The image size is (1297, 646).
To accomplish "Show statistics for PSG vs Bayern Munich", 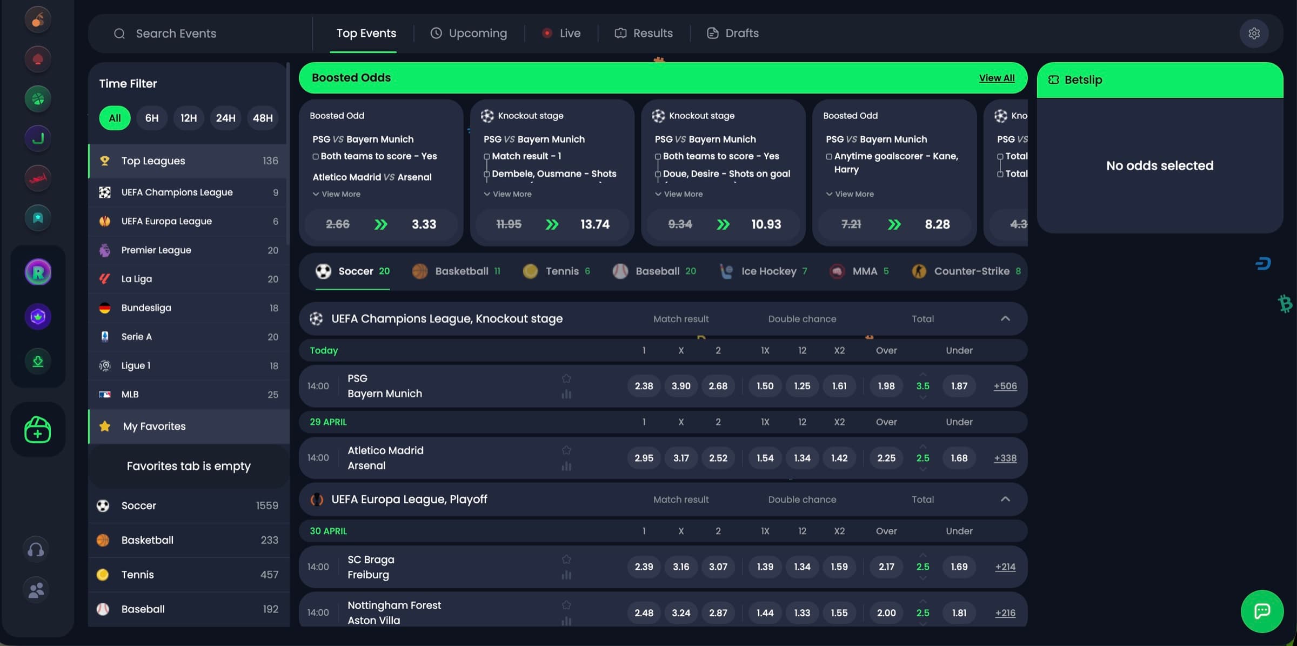I will pyautogui.click(x=566, y=394).
